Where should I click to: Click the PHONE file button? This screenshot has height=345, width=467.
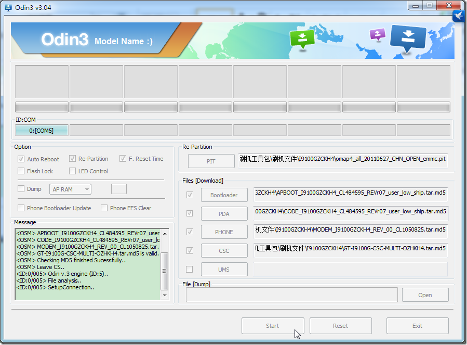click(x=224, y=232)
